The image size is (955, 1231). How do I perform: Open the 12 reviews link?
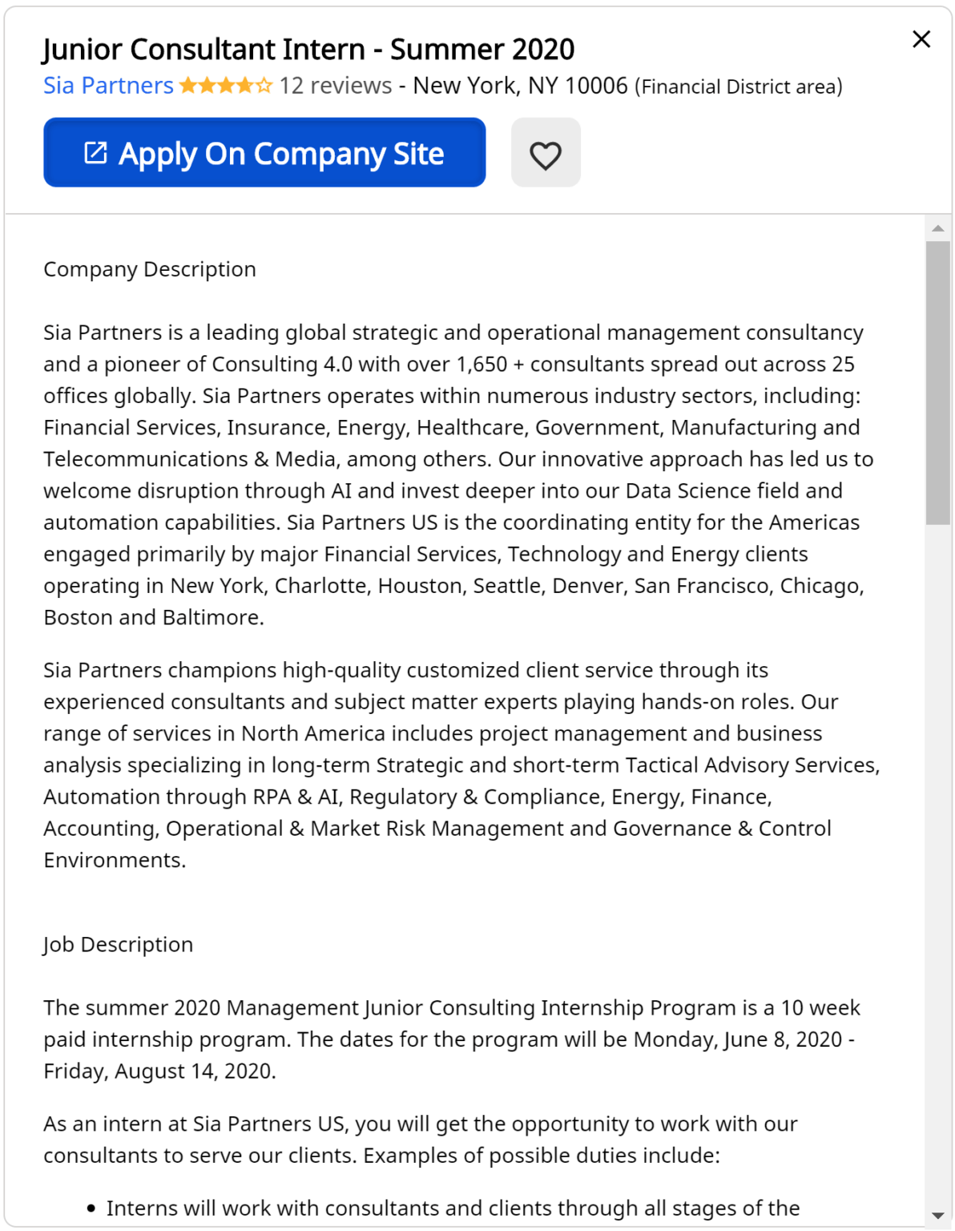335,86
